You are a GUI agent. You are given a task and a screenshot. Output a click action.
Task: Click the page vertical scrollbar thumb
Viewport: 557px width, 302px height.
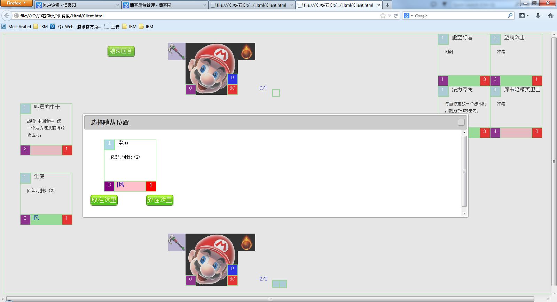point(554,161)
